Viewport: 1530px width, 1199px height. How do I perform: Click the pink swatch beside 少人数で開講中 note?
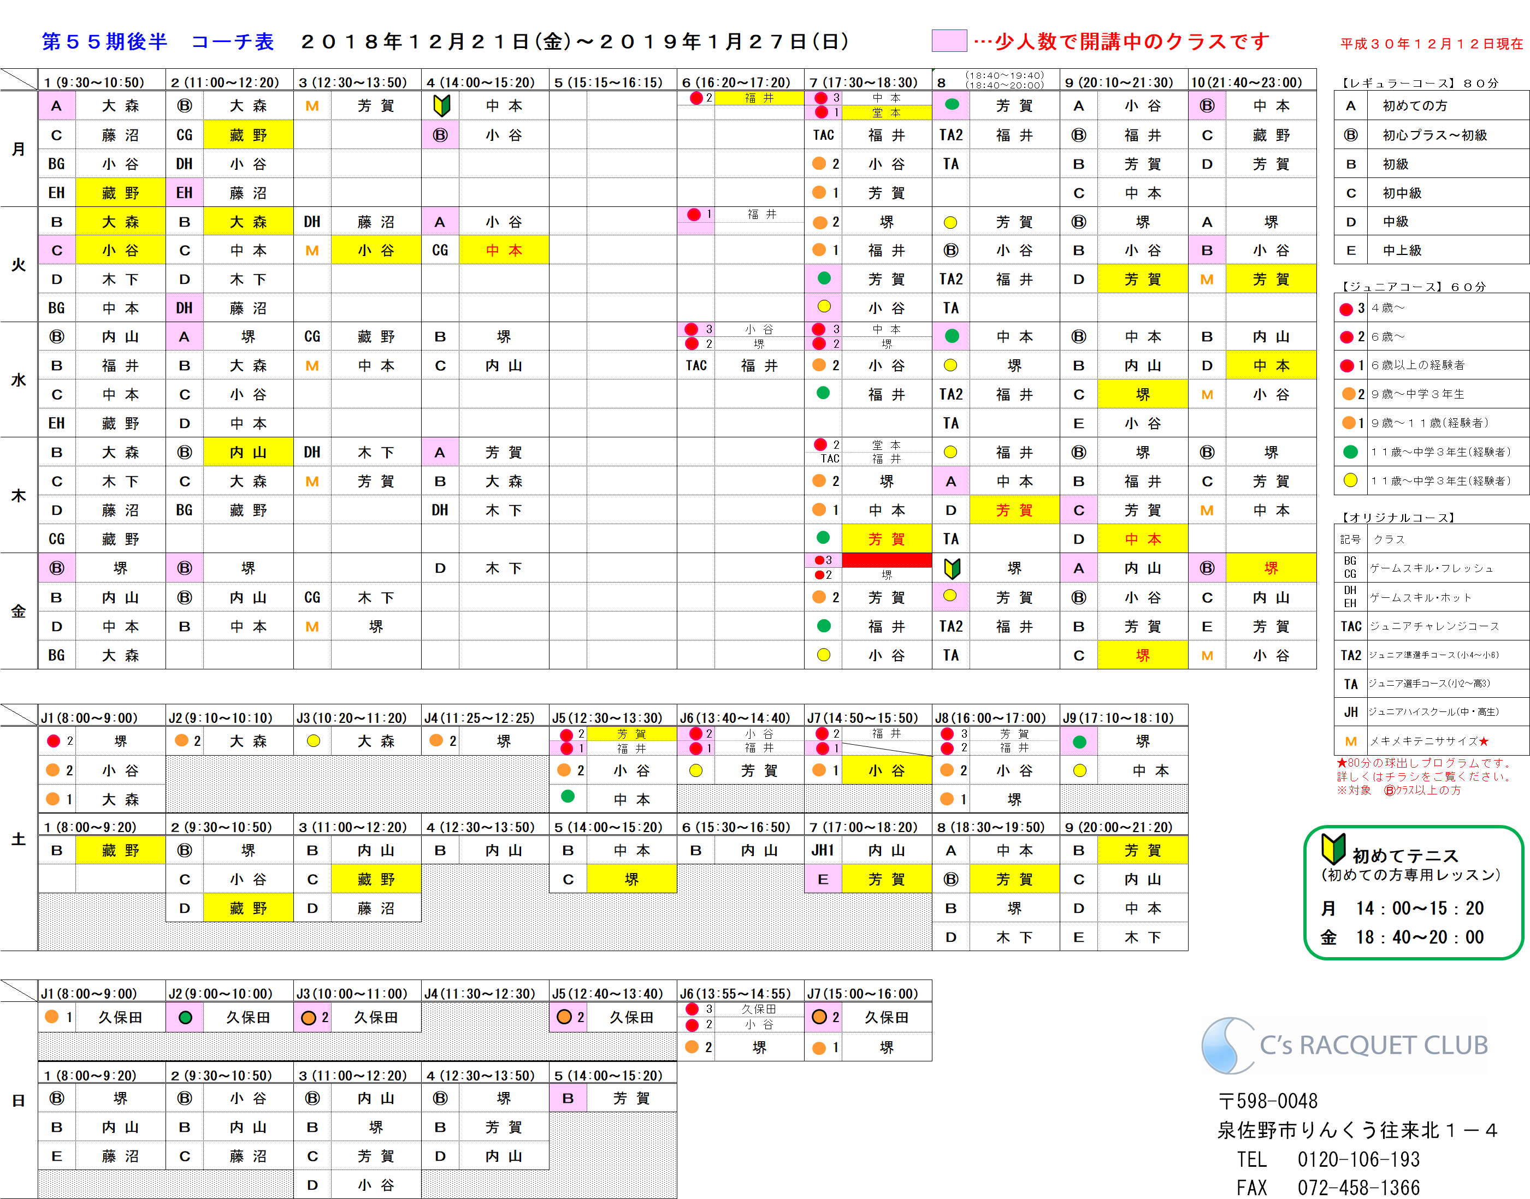point(949,41)
